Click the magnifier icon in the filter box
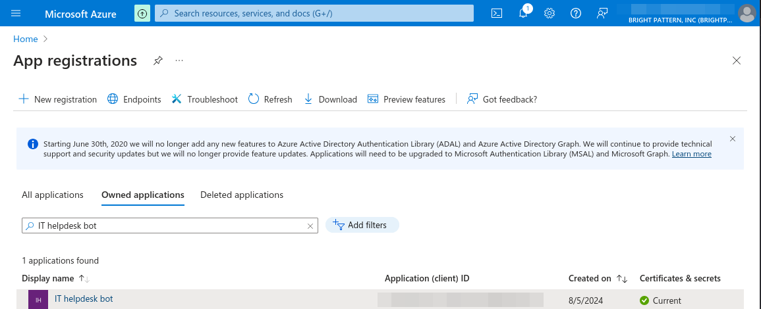The height and width of the screenshot is (309, 761). pyautogui.click(x=30, y=226)
